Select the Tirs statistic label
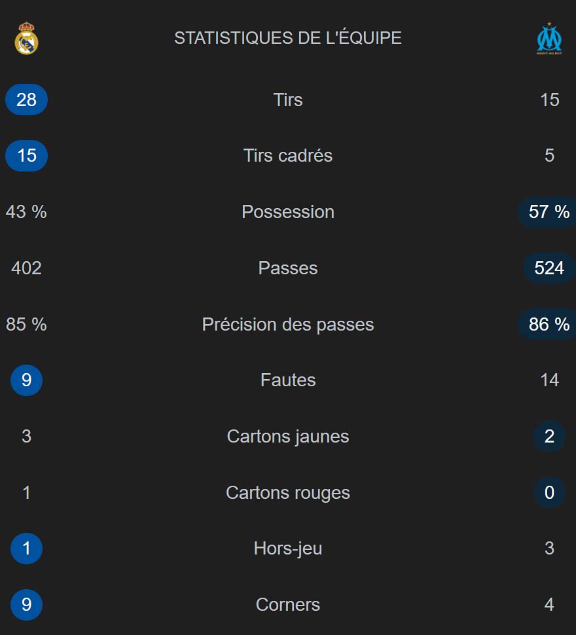 (288, 100)
